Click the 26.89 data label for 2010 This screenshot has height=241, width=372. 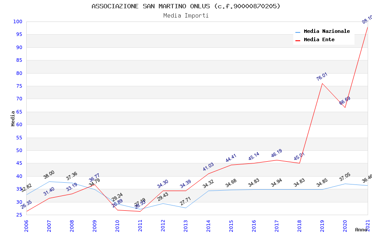[x=117, y=203]
